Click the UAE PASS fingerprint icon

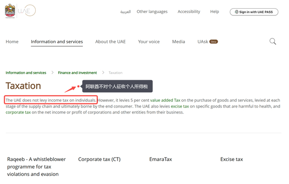pyautogui.click(x=236, y=12)
